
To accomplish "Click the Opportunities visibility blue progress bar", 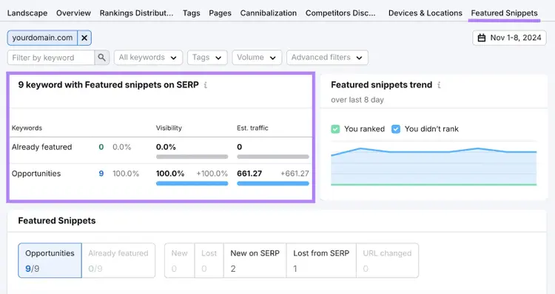I will pyautogui.click(x=192, y=183).
